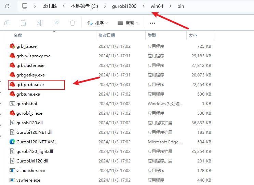Select the vswhere.exe file icon
Screen dimensions: 254x185
point(12,180)
